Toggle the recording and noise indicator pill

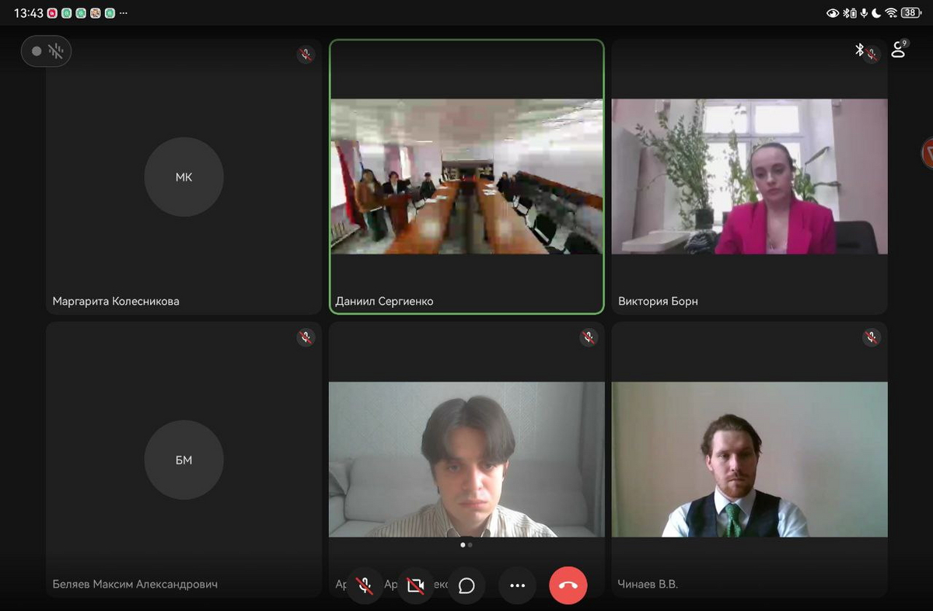pyautogui.click(x=46, y=51)
